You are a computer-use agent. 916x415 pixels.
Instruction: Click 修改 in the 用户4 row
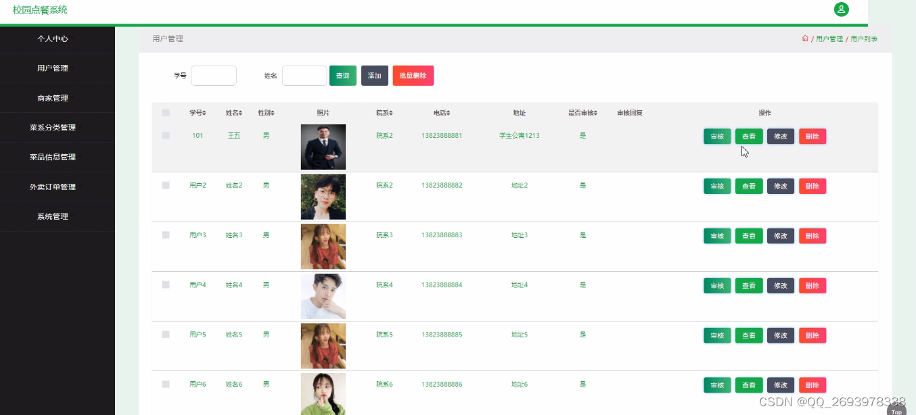781,285
